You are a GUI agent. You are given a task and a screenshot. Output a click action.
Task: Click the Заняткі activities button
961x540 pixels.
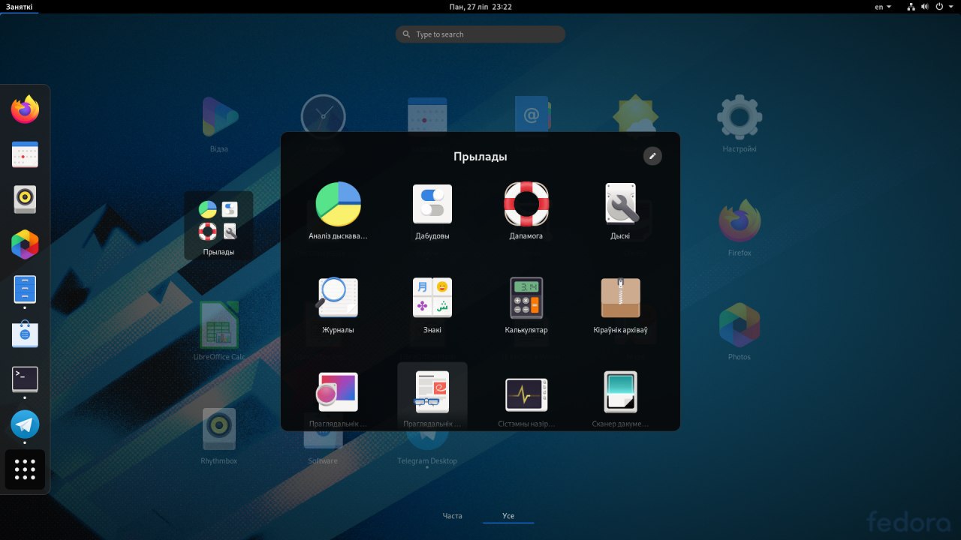[x=19, y=7]
